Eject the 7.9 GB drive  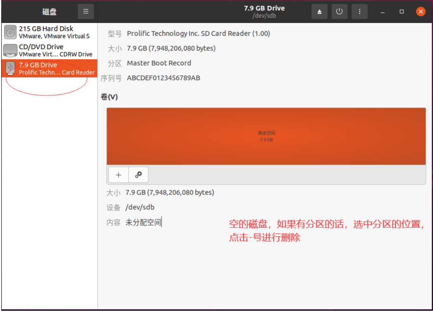tap(319, 12)
